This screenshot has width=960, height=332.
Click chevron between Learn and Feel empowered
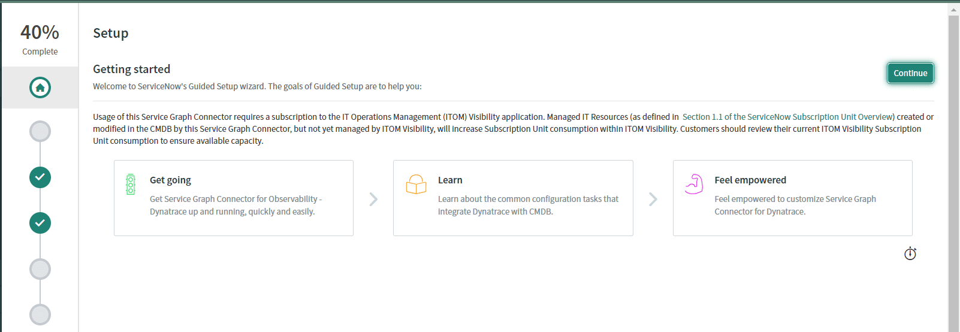653,199
